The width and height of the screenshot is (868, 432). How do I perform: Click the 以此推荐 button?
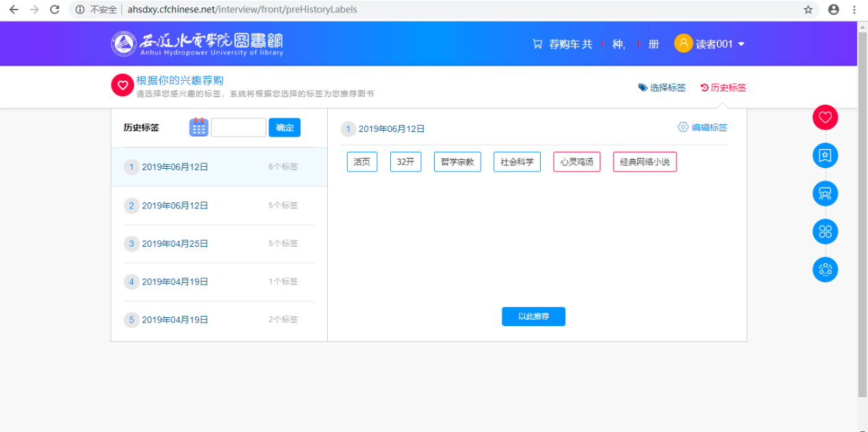(533, 316)
